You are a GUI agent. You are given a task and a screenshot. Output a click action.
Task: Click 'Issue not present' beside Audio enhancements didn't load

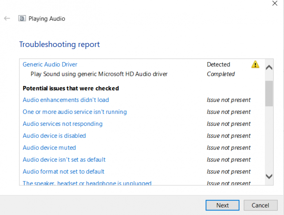[x=229, y=100]
